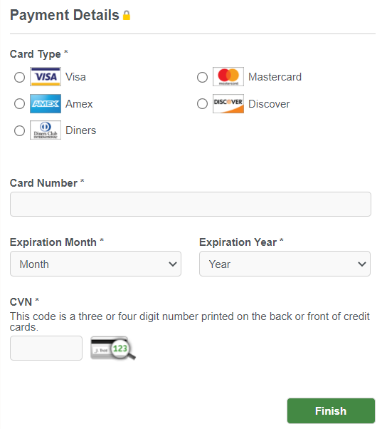
Task: Click the CVN card example icon
Action: (113, 348)
